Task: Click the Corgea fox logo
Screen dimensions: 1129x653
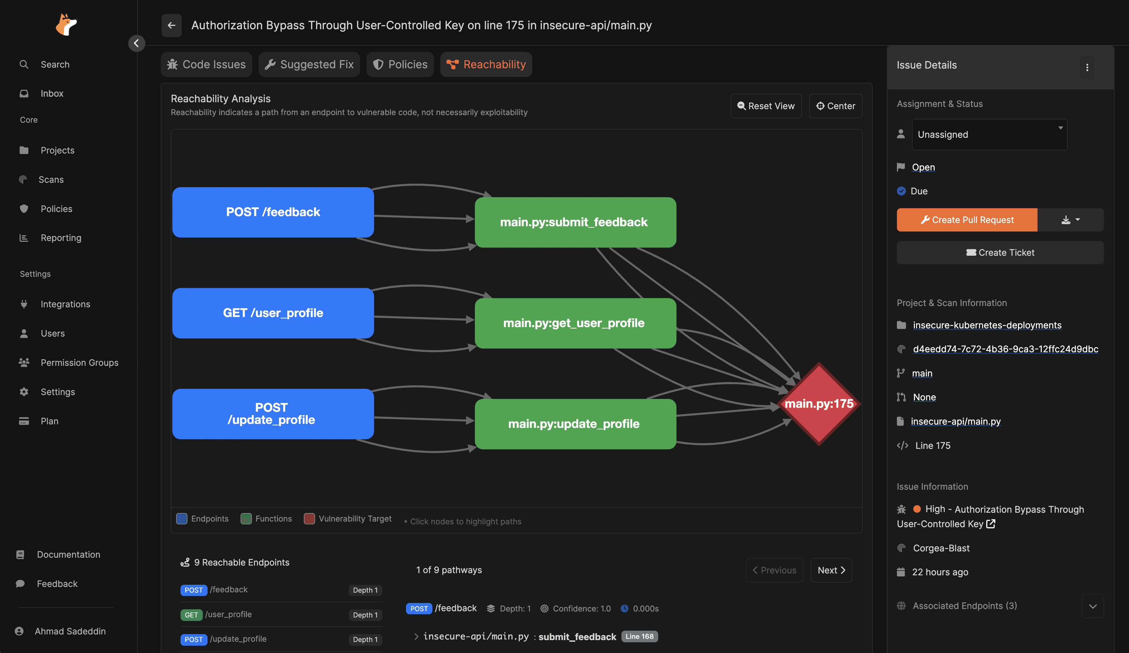Action: 66,24
